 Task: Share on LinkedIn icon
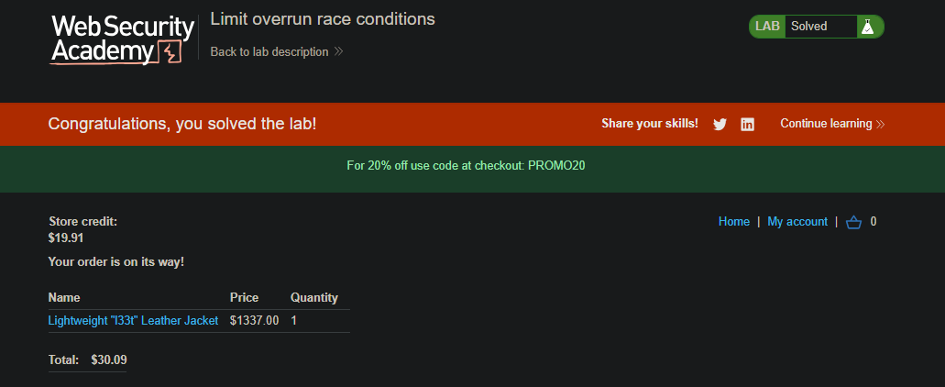pyautogui.click(x=747, y=124)
